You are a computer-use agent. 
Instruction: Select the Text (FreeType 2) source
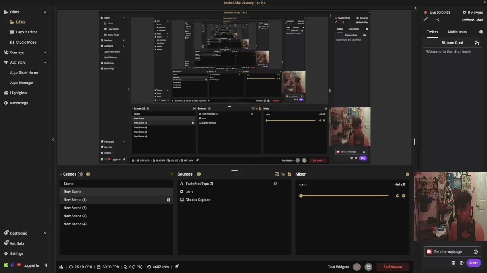pyautogui.click(x=234, y=184)
